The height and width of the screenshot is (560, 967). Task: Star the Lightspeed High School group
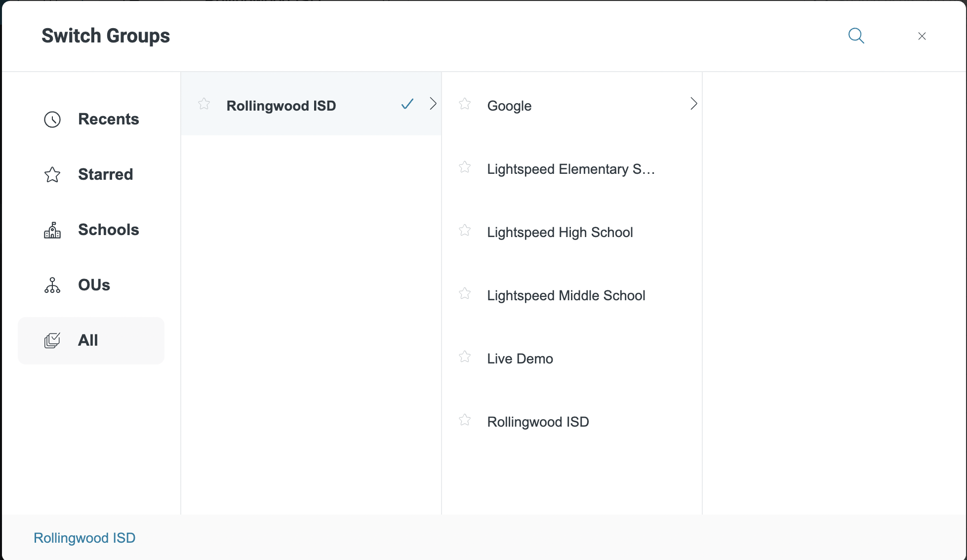[465, 230]
